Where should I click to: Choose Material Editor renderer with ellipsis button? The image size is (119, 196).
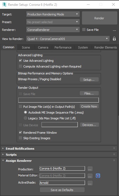(x=90, y=176)
